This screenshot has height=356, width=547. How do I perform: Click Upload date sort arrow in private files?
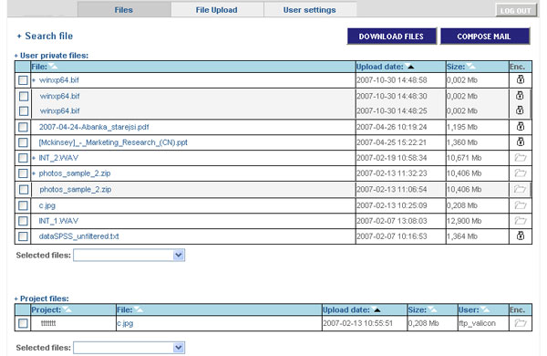pyautogui.click(x=410, y=67)
